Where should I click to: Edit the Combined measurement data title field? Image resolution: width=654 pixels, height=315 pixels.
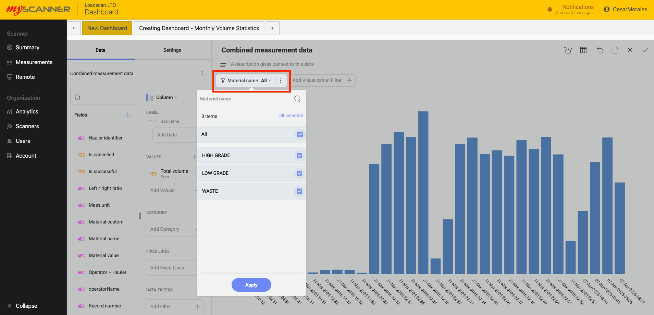click(386, 50)
